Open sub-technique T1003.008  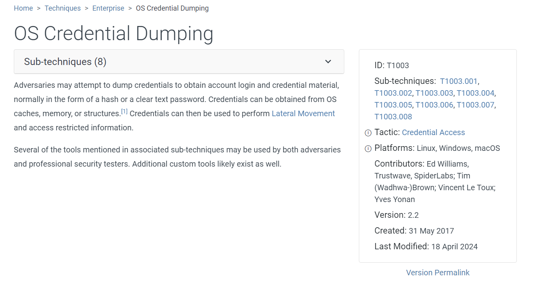click(393, 117)
